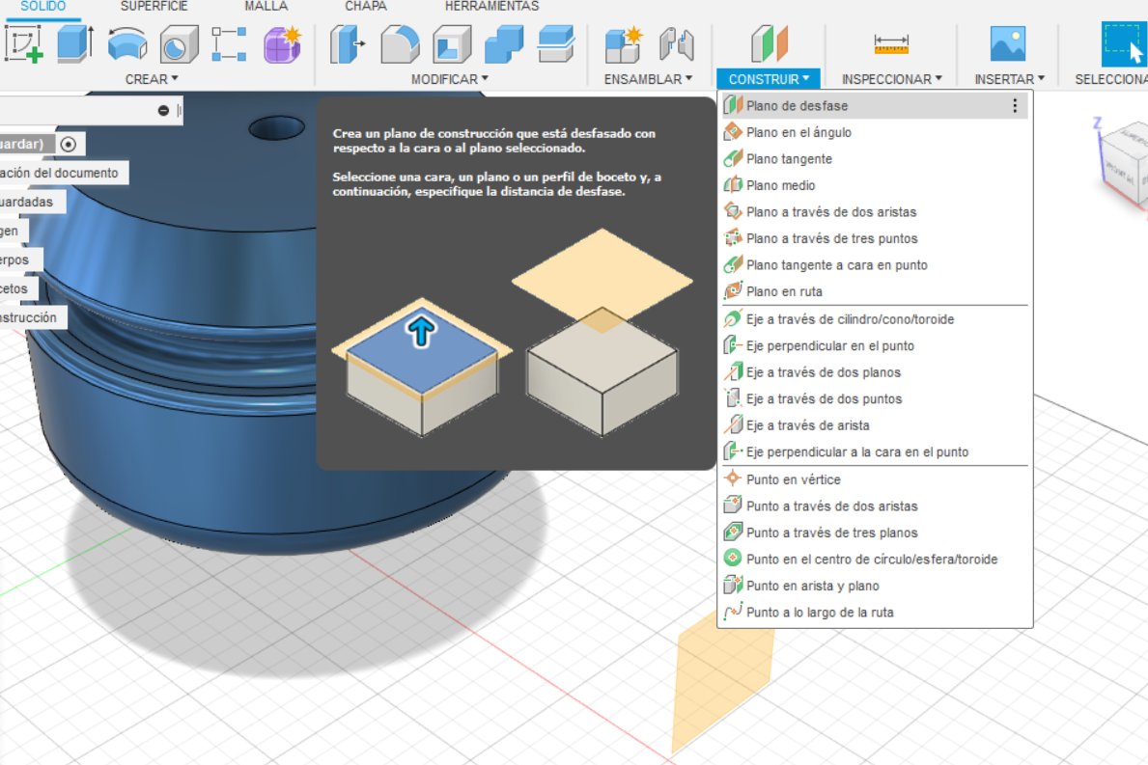Select the Create Sketch tool icon
The height and width of the screenshot is (765, 1148).
tap(23, 43)
